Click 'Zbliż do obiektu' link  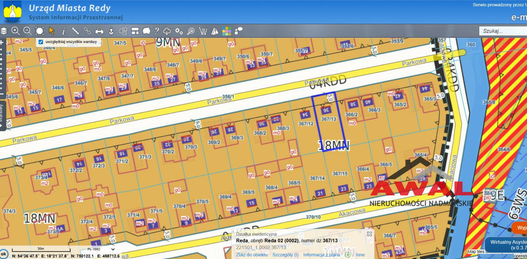(x=252, y=255)
